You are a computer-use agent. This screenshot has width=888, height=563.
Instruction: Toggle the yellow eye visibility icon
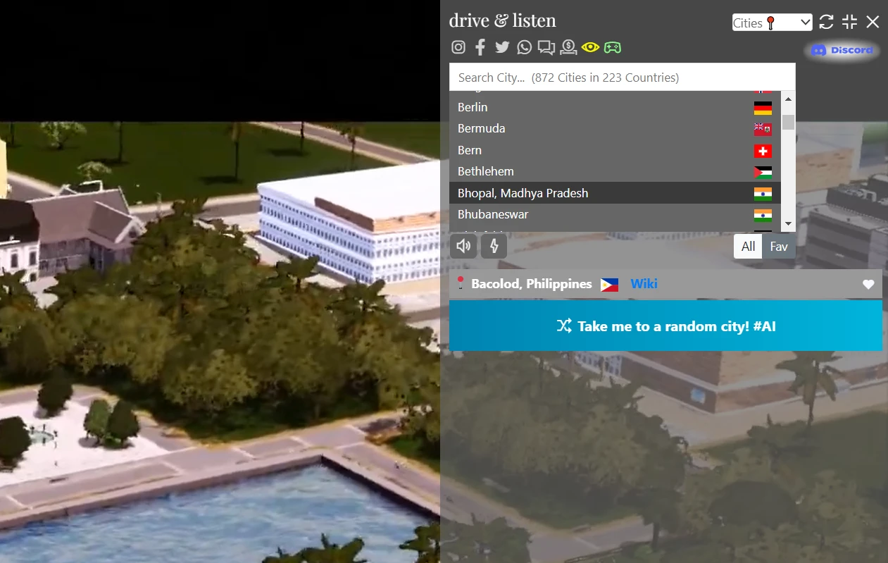(590, 47)
